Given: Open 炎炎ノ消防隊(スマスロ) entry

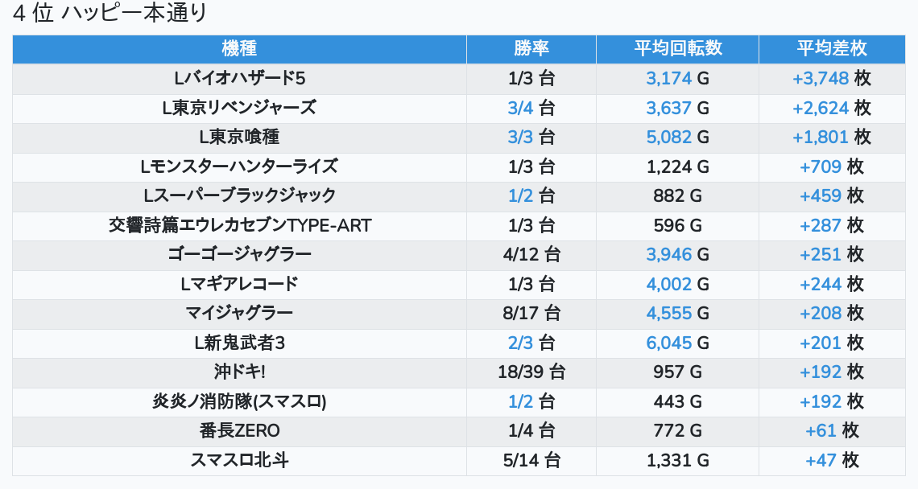Looking at the screenshot, I should click(x=239, y=401).
